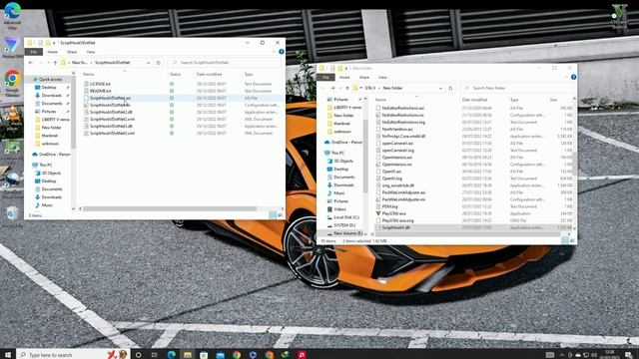The image size is (639, 359).
Task: Click GTA V breadcrumb in New folder window
Action: click(x=370, y=88)
